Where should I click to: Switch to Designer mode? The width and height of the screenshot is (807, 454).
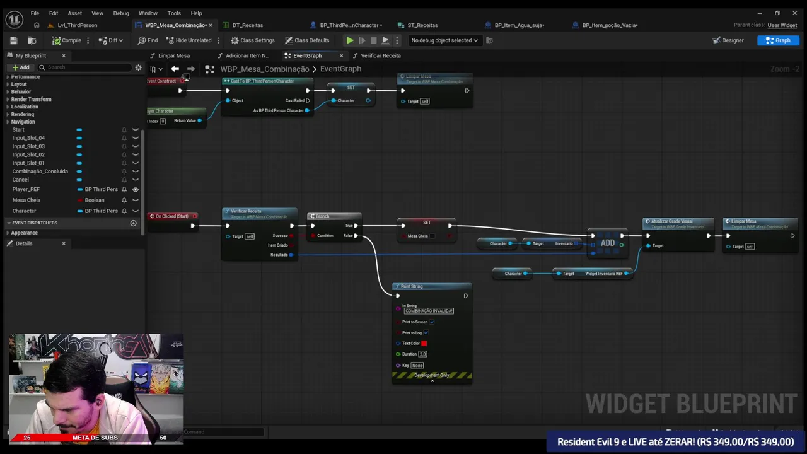[728, 40]
